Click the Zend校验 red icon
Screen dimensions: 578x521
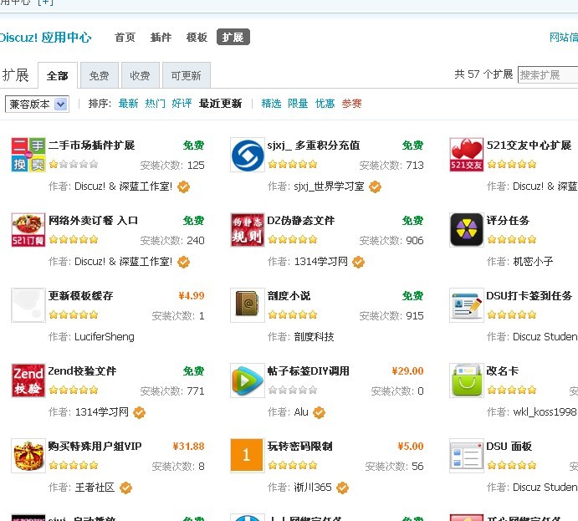click(28, 381)
